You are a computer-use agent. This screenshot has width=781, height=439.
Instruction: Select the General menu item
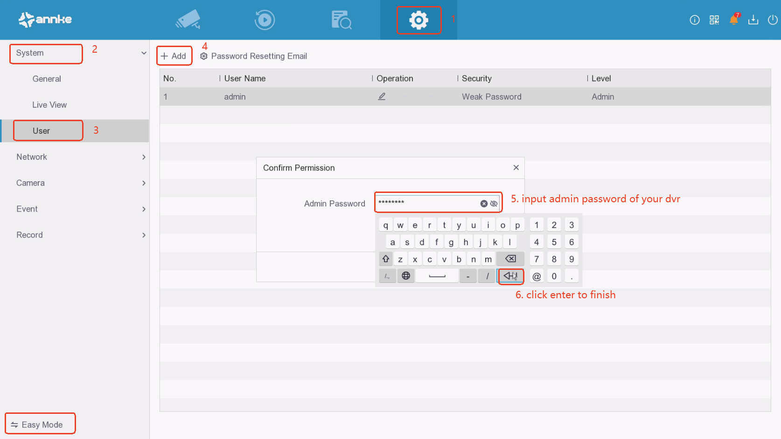click(x=47, y=79)
